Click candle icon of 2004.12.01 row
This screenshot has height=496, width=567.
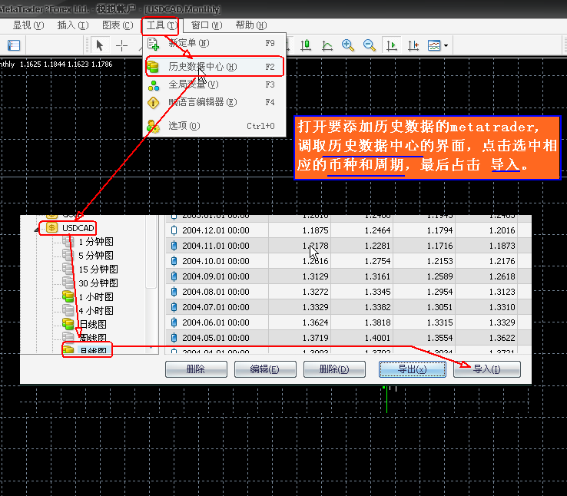(174, 230)
